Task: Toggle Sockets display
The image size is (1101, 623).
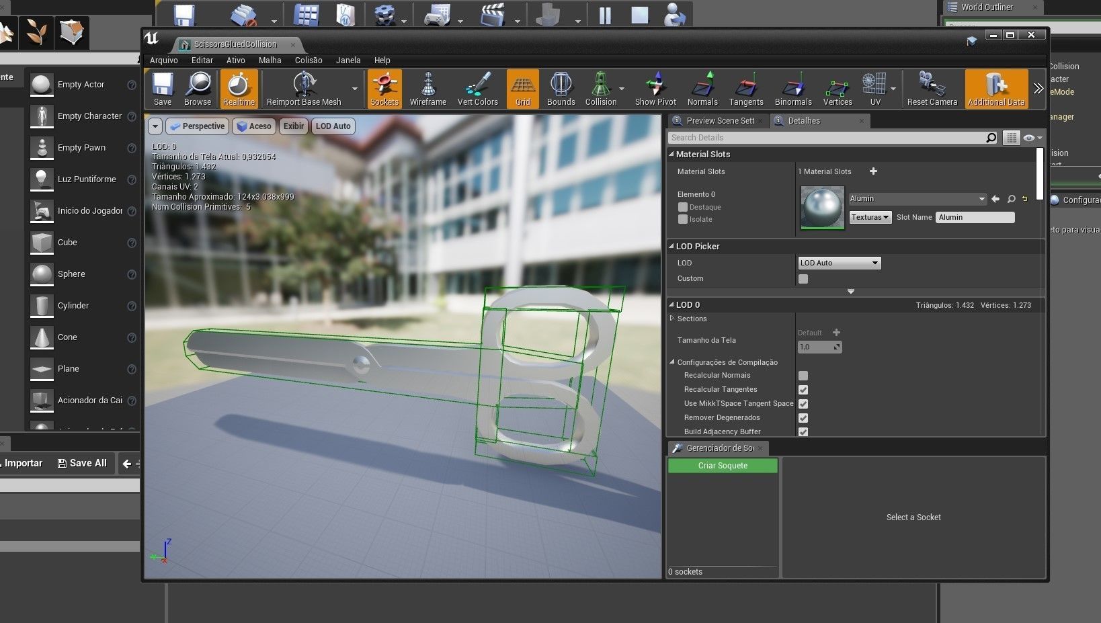Action: pyautogui.click(x=384, y=89)
